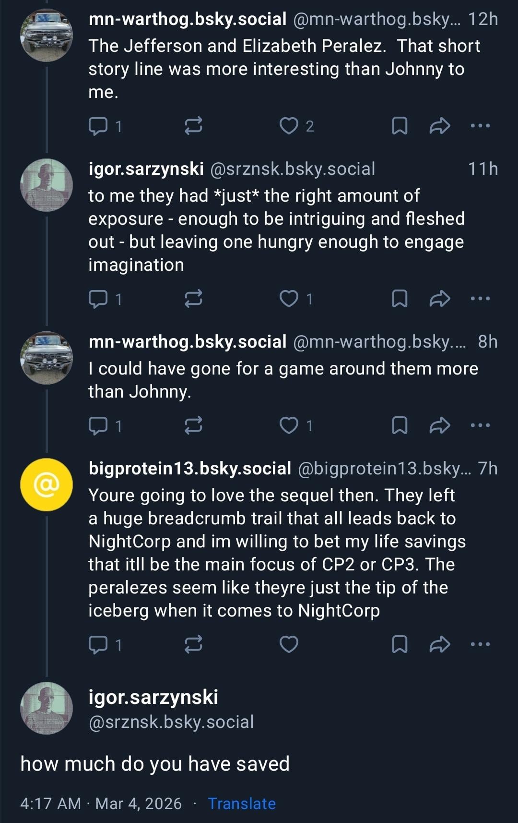Share bigprotein13's NightCorp post

(x=439, y=644)
